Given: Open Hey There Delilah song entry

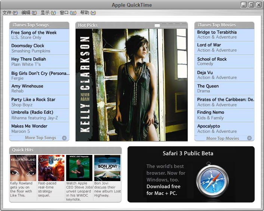Looking at the screenshot, I should coord(39,62).
